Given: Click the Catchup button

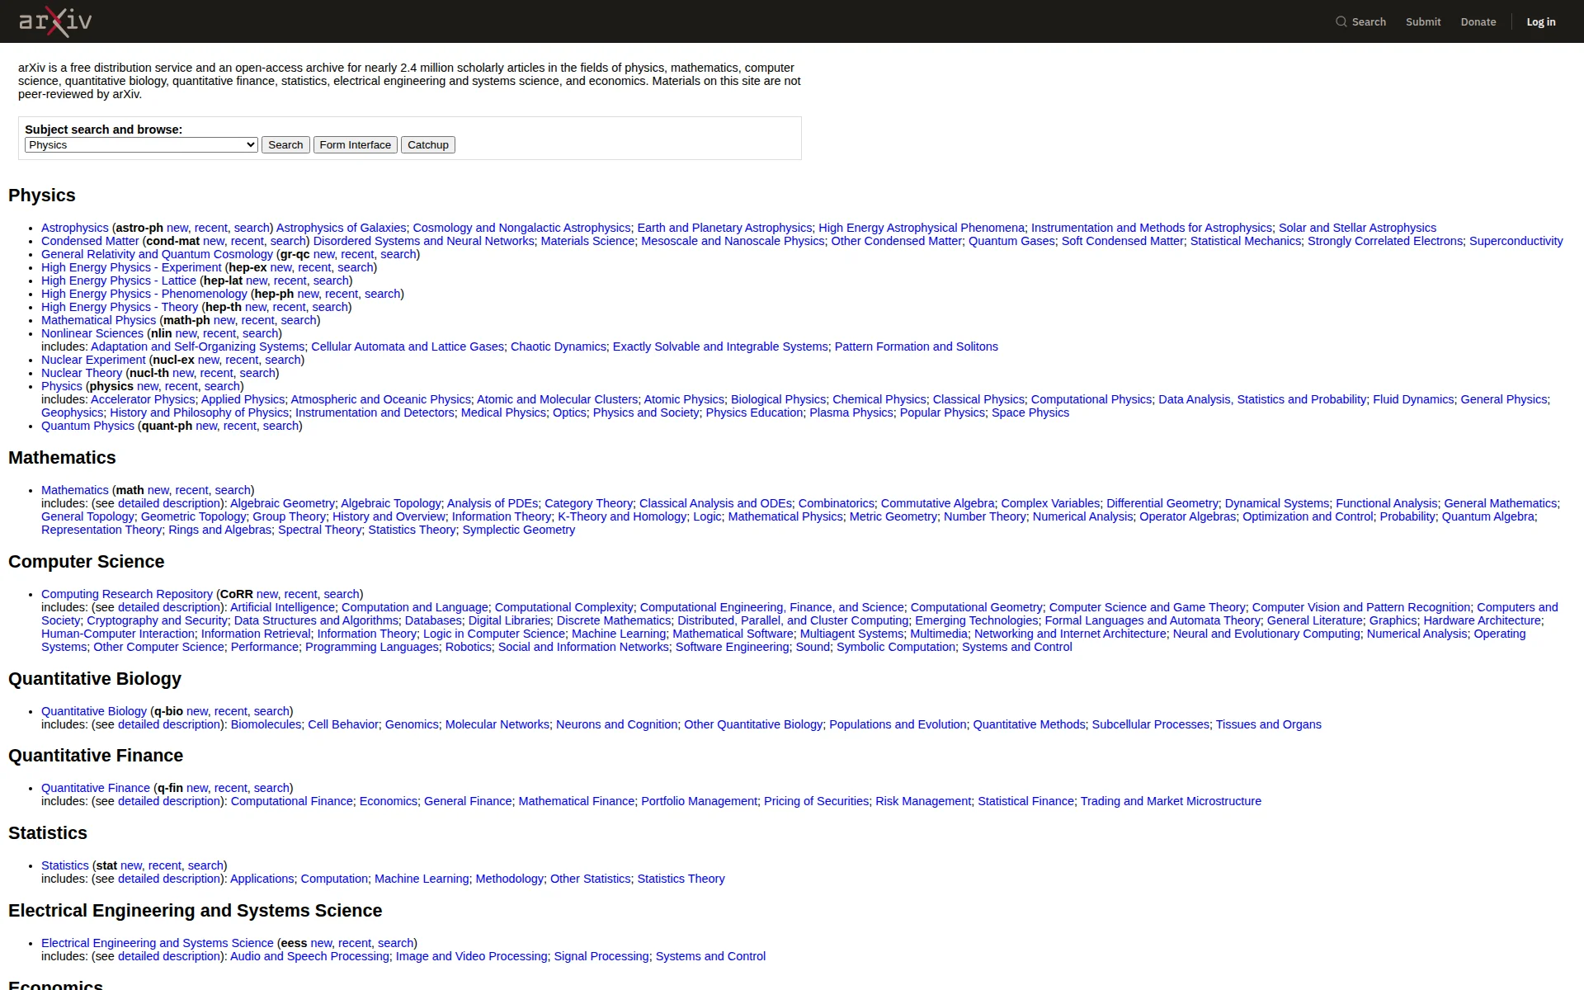Looking at the screenshot, I should 428,144.
